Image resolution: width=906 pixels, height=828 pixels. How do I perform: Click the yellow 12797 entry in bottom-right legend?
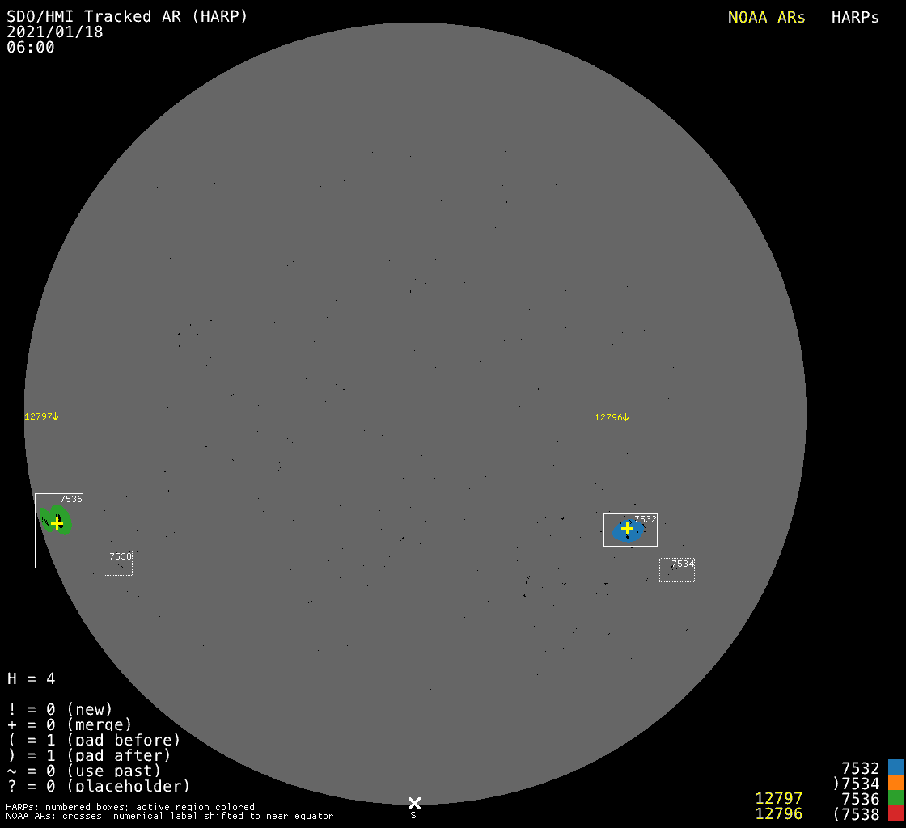click(x=778, y=799)
